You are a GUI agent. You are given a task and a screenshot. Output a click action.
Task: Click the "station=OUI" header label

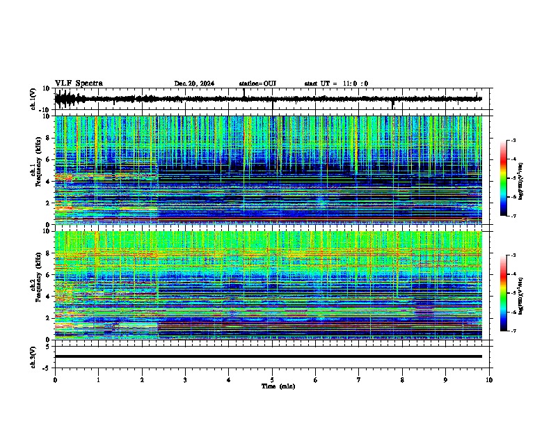click(x=257, y=84)
